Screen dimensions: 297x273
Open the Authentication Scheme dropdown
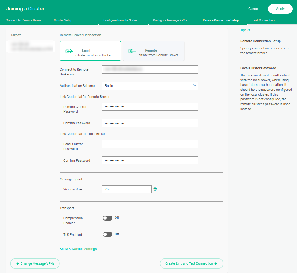point(150,86)
